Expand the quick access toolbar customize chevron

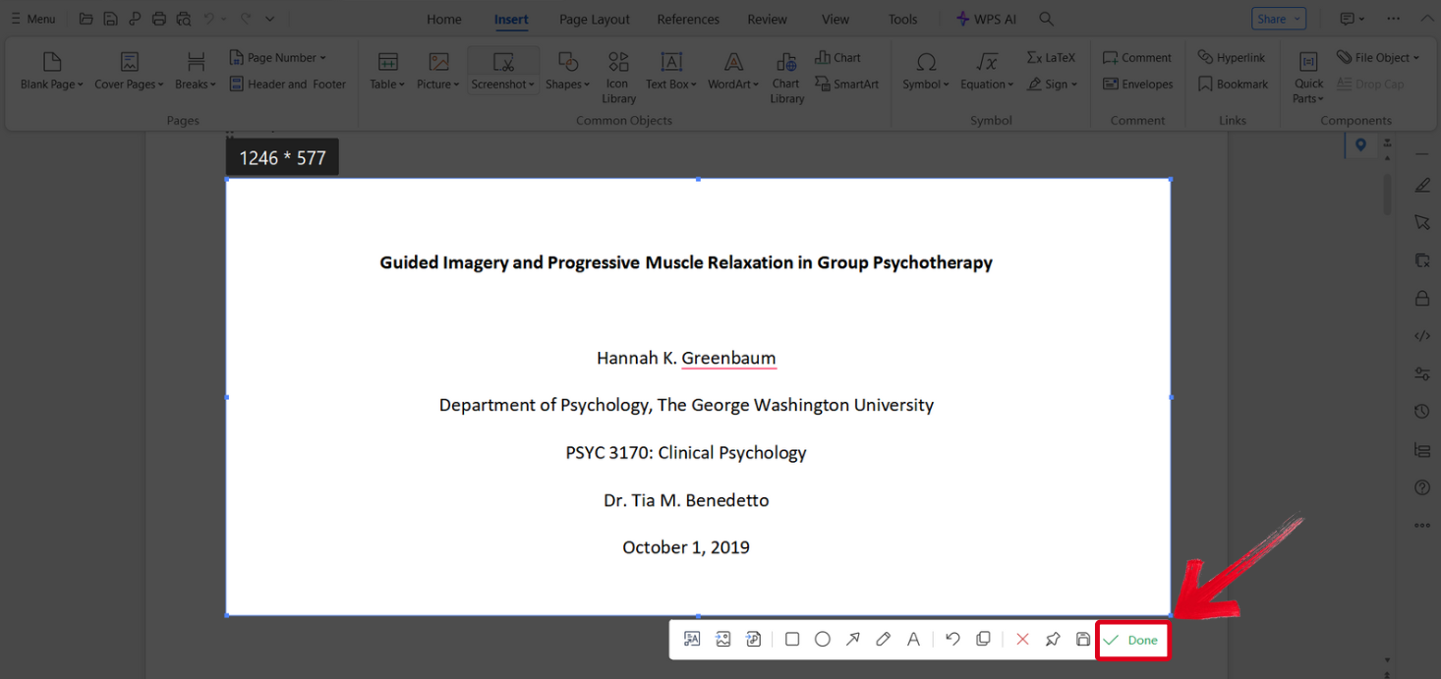[270, 19]
